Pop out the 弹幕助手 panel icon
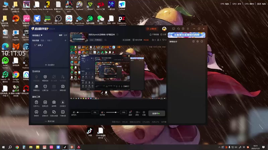Viewport: 268px width, 150px height. (202, 41)
